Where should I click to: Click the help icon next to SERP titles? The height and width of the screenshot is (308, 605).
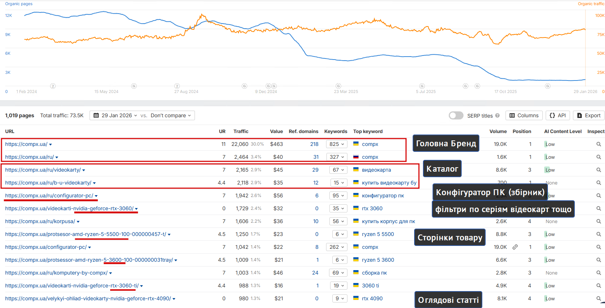tap(497, 115)
